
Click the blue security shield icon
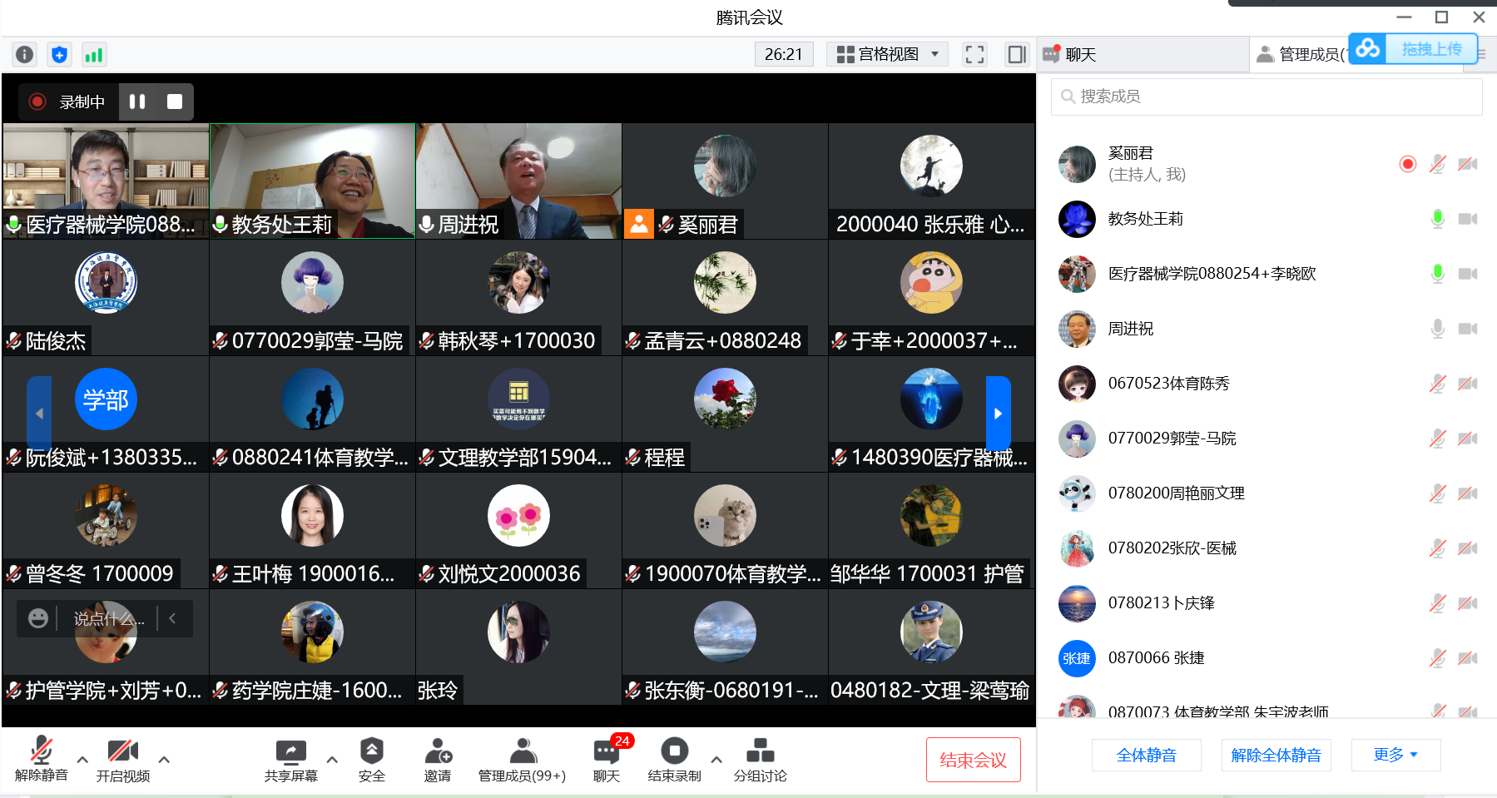59,55
